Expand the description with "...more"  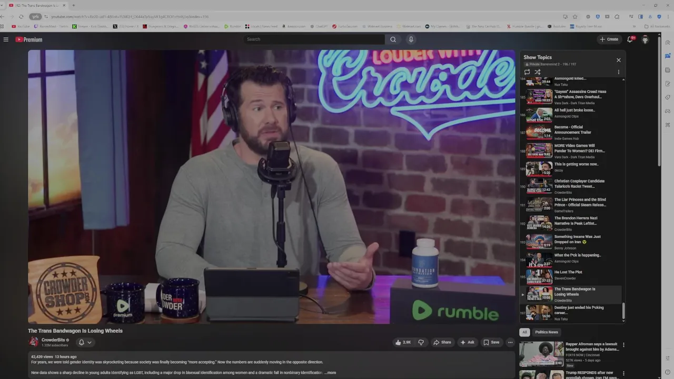[330, 373]
